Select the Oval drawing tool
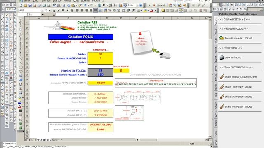The height and width of the screenshot is (148, 264). [x=21, y=71]
